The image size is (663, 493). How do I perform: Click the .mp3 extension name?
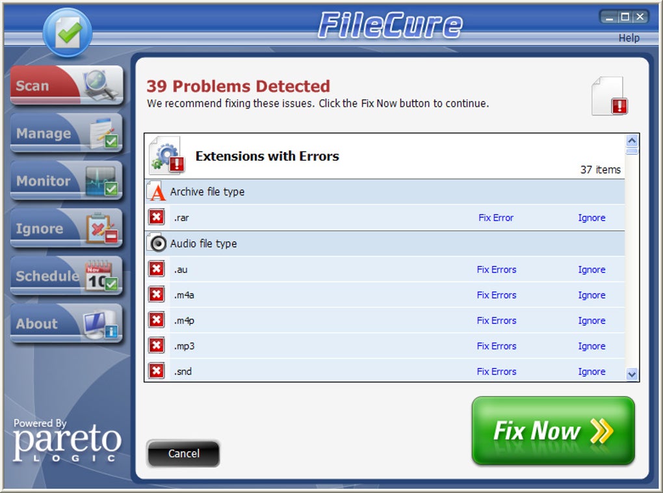pos(184,346)
